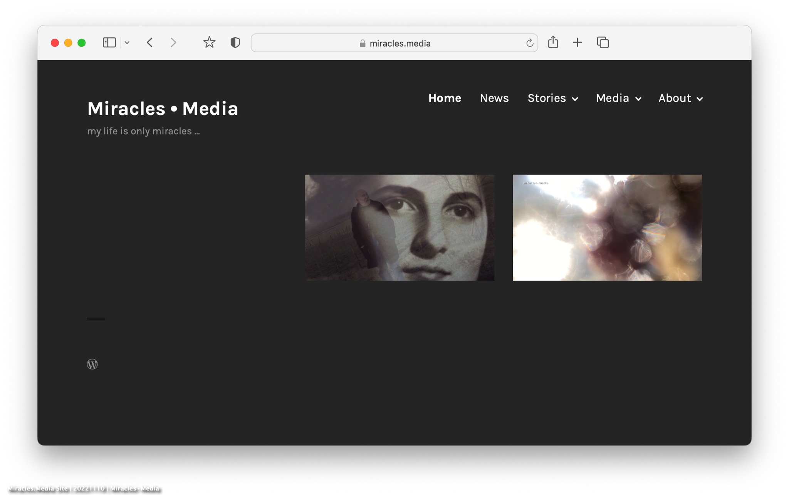Image resolution: width=789 pixels, height=495 pixels.
Task: Click the forward navigation arrow
Action: (173, 42)
